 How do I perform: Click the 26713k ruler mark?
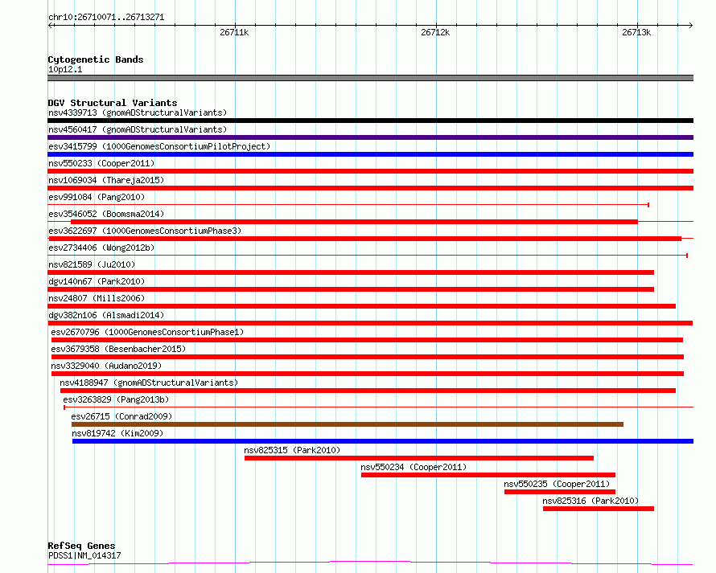[636, 32]
